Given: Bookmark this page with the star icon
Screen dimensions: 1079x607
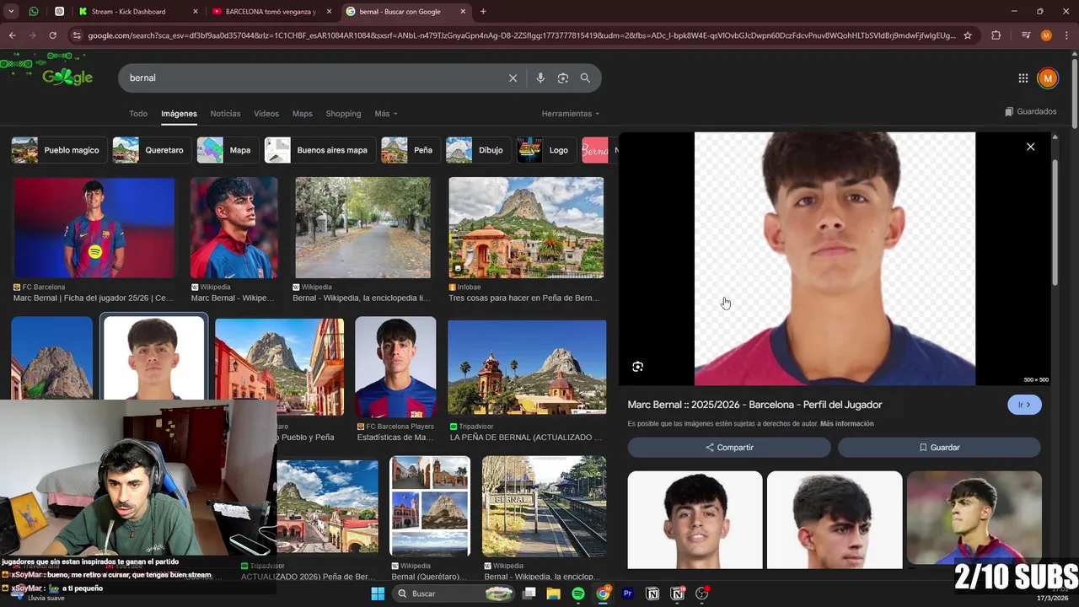Looking at the screenshot, I should coord(968,35).
